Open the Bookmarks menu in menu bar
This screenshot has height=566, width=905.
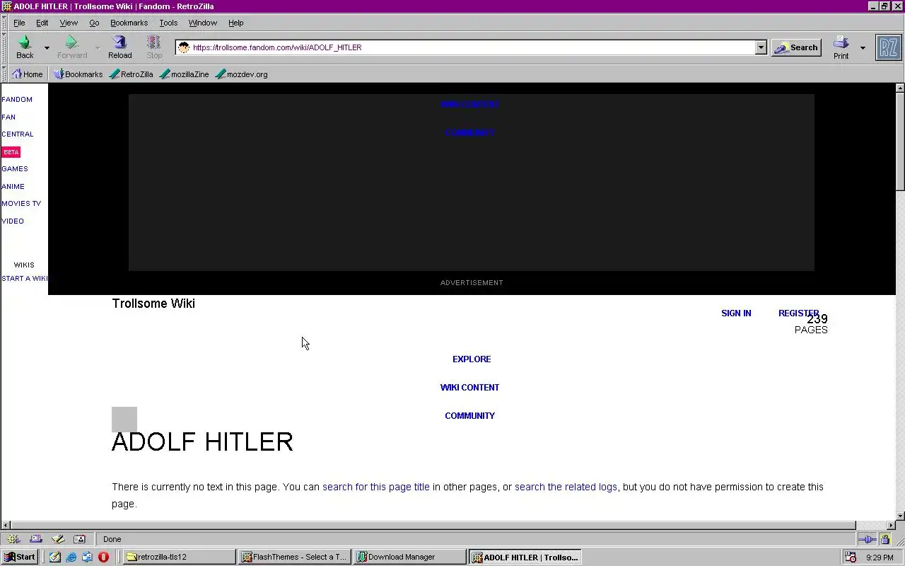[x=129, y=23]
